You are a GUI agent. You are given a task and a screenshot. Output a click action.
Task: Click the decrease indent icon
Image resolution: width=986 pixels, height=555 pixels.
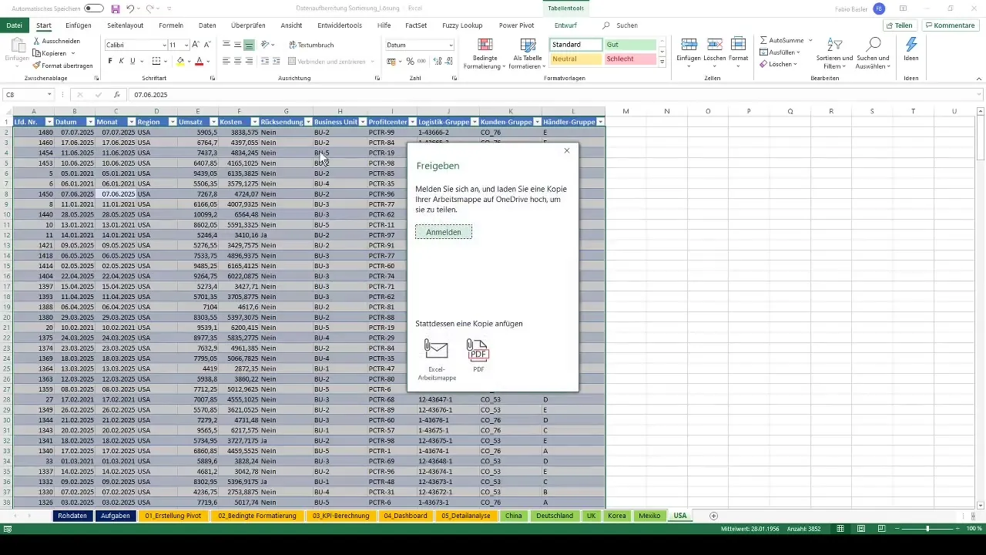tap(266, 61)
